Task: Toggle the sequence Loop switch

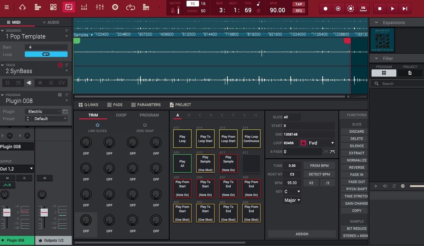Action: tap(46, 54)
